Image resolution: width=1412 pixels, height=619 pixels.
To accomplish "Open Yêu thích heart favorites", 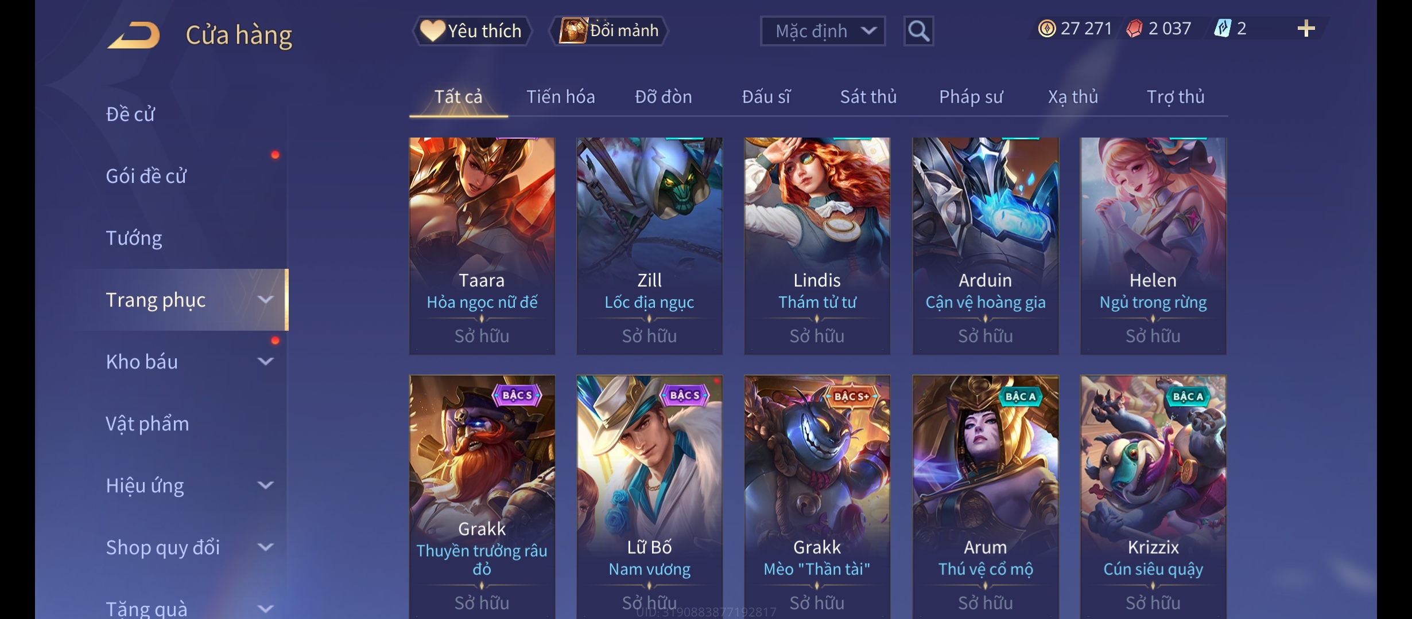I will 472,31.
